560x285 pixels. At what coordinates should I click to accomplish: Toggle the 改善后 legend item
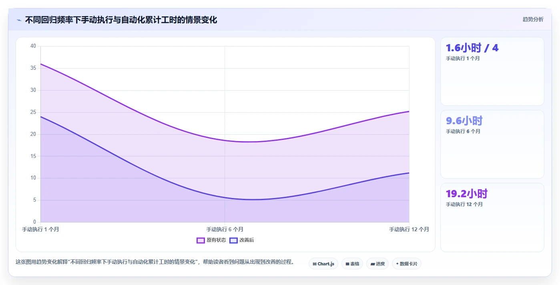pyautogui.click(x=242, y=240)
